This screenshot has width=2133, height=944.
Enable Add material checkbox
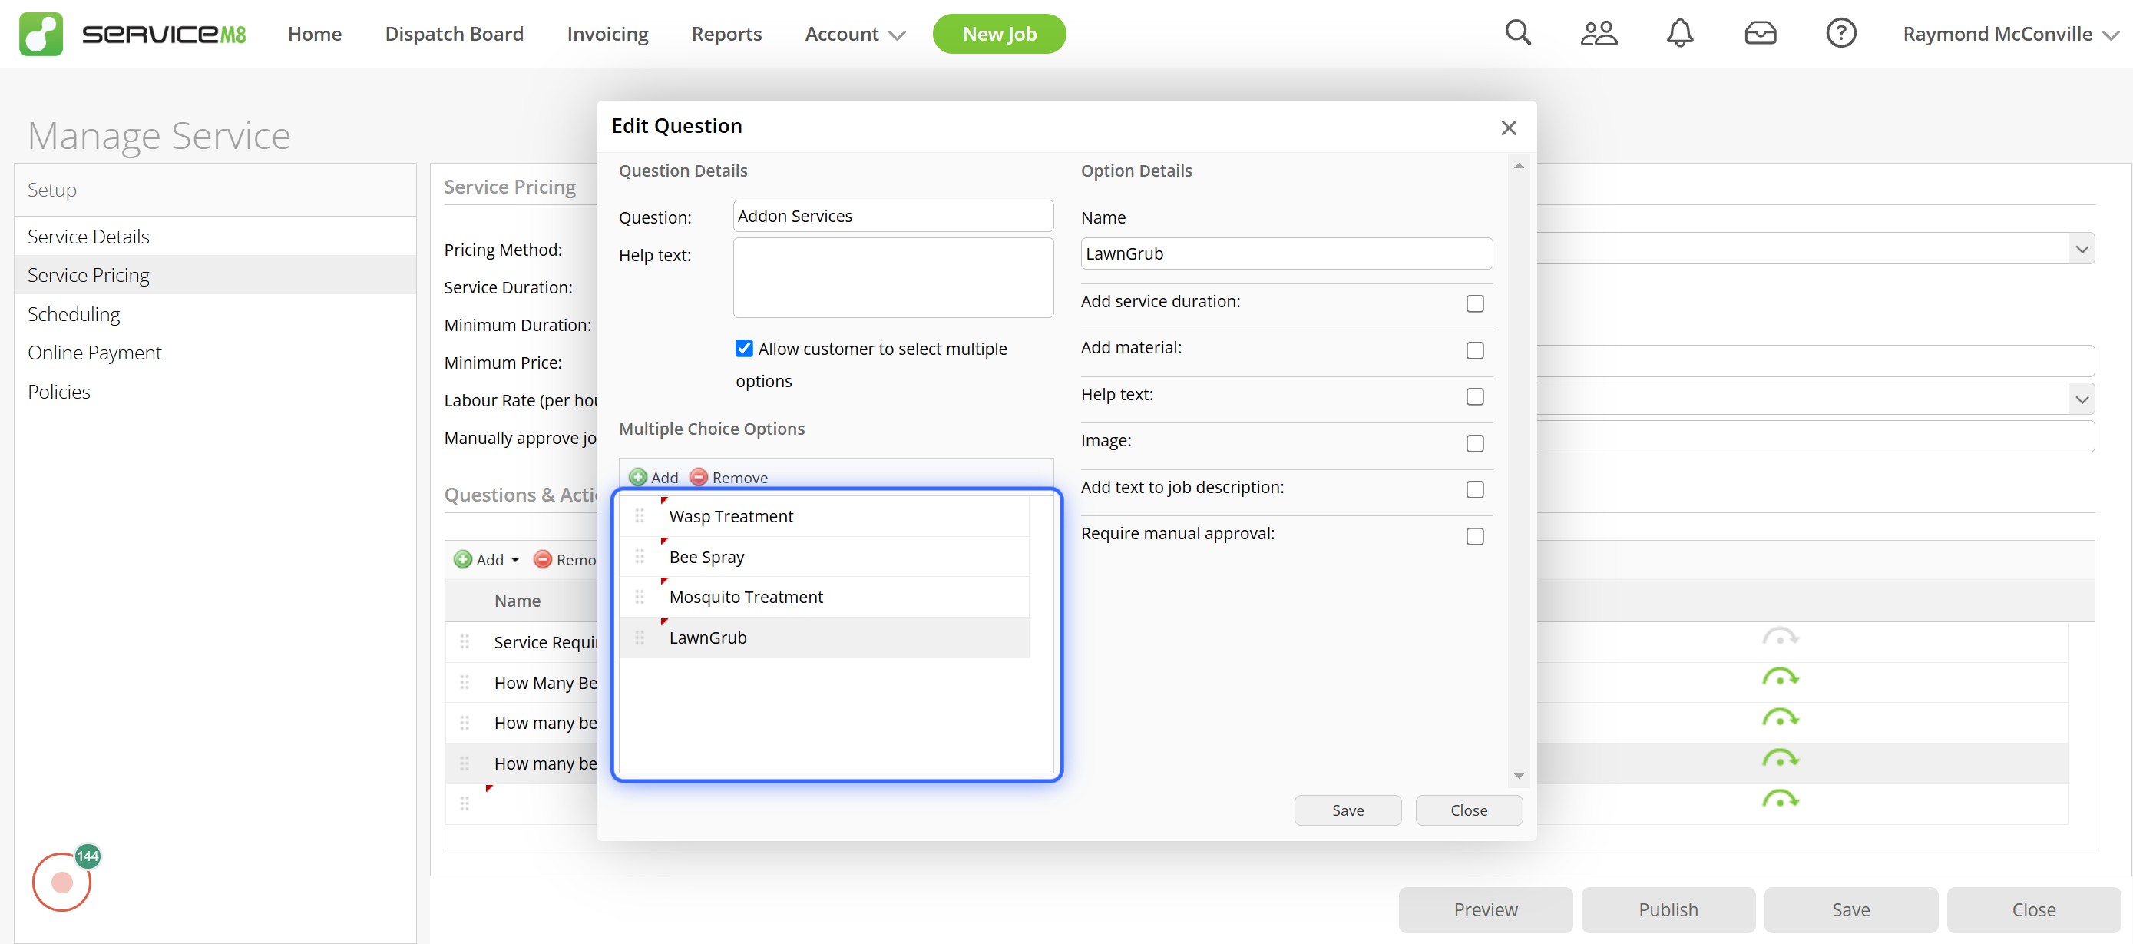1475,350
